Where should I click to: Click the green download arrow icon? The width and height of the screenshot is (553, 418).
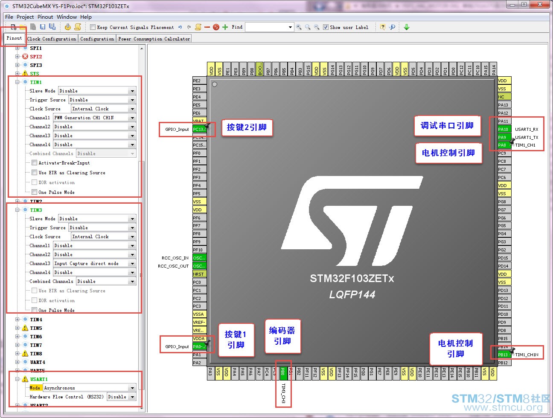tap(407, 27)
